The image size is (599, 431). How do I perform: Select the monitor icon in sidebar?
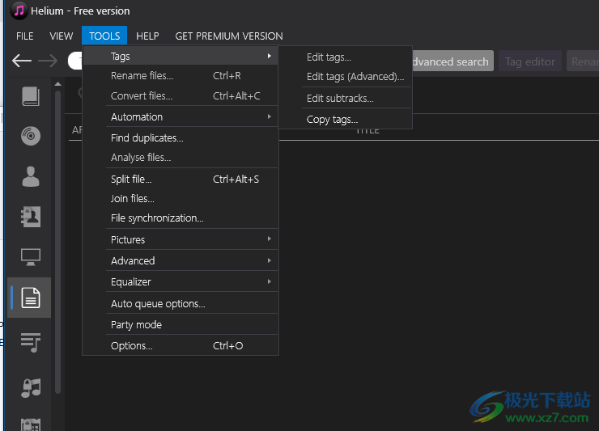pyautogui.click(x=31, y=257)
